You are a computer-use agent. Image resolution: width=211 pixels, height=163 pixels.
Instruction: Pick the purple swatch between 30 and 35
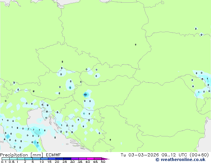[75, 159]
